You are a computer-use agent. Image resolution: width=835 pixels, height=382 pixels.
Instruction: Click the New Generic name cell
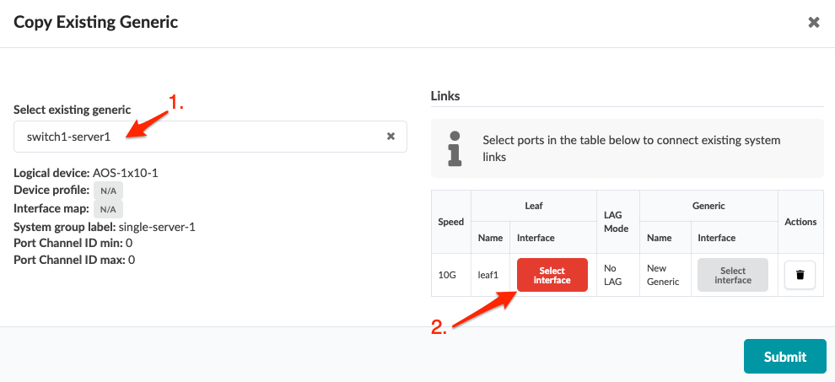tap(663, 275)
